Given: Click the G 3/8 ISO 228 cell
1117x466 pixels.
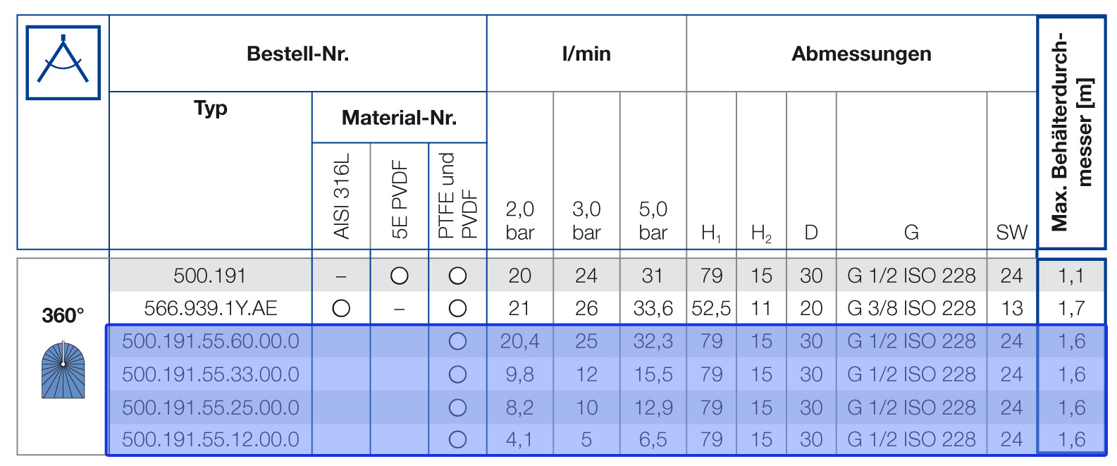Looking at the screenshot, I should coord(911,308).
